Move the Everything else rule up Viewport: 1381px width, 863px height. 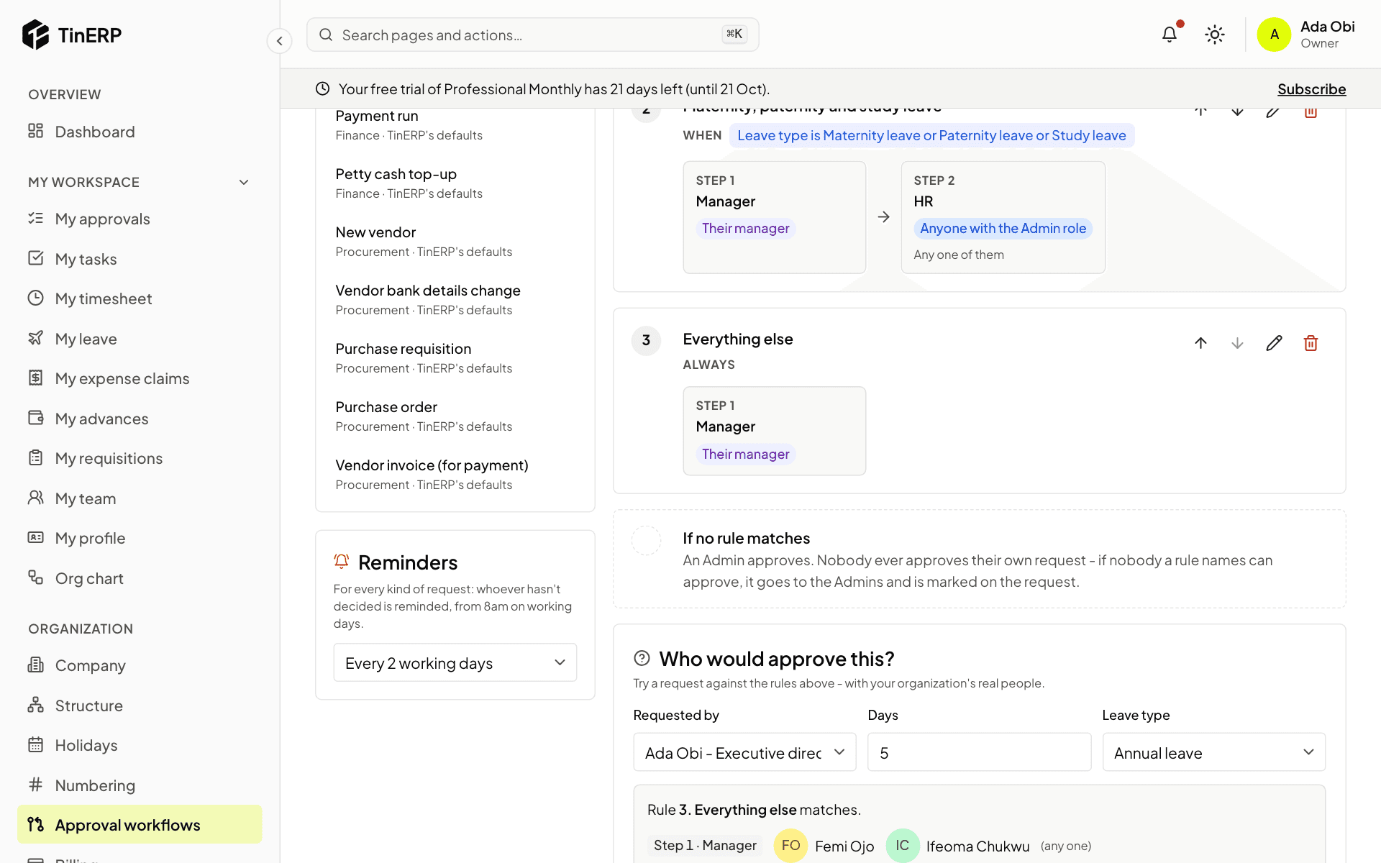[1200, 343]
